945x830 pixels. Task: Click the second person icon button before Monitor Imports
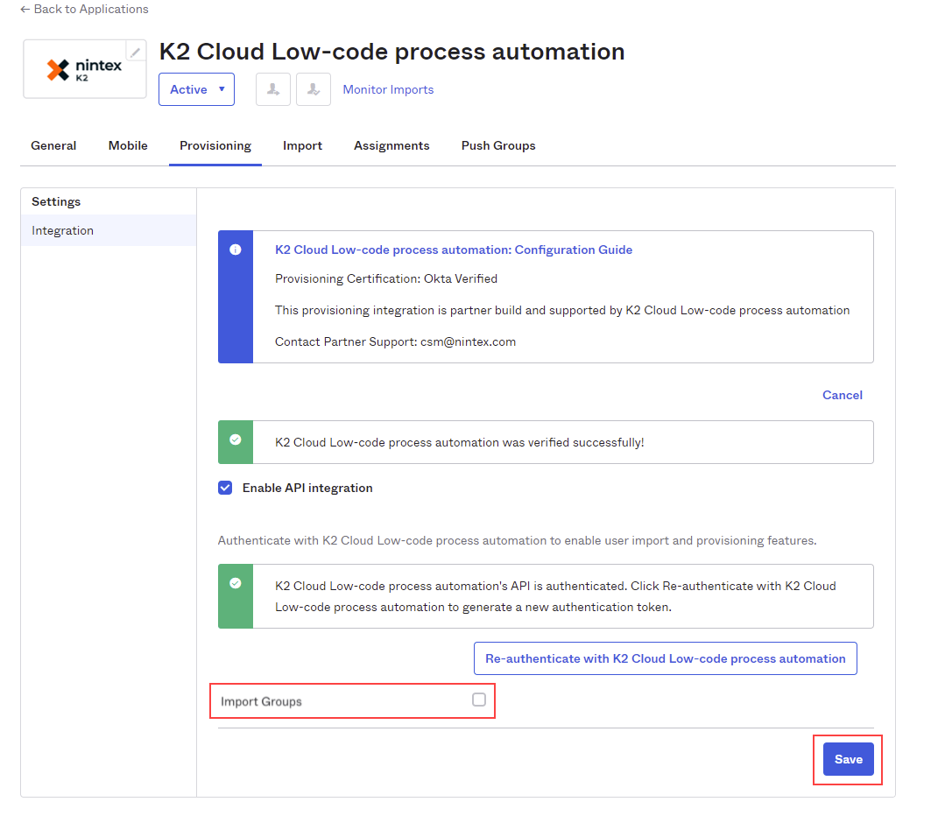pos(314,89)
